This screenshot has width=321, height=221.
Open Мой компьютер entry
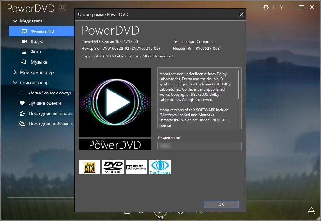37,72
